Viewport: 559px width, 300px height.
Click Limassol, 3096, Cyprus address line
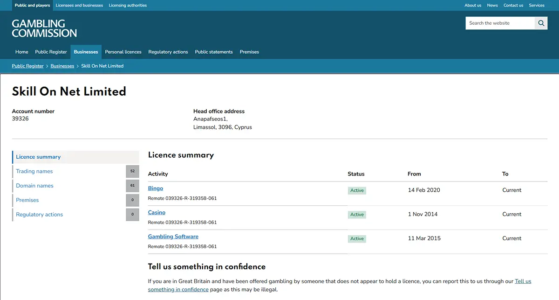click(223, 127)
